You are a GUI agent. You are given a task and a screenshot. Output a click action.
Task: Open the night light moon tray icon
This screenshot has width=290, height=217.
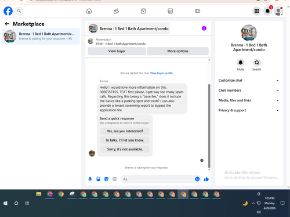click(x=245, y=203)
